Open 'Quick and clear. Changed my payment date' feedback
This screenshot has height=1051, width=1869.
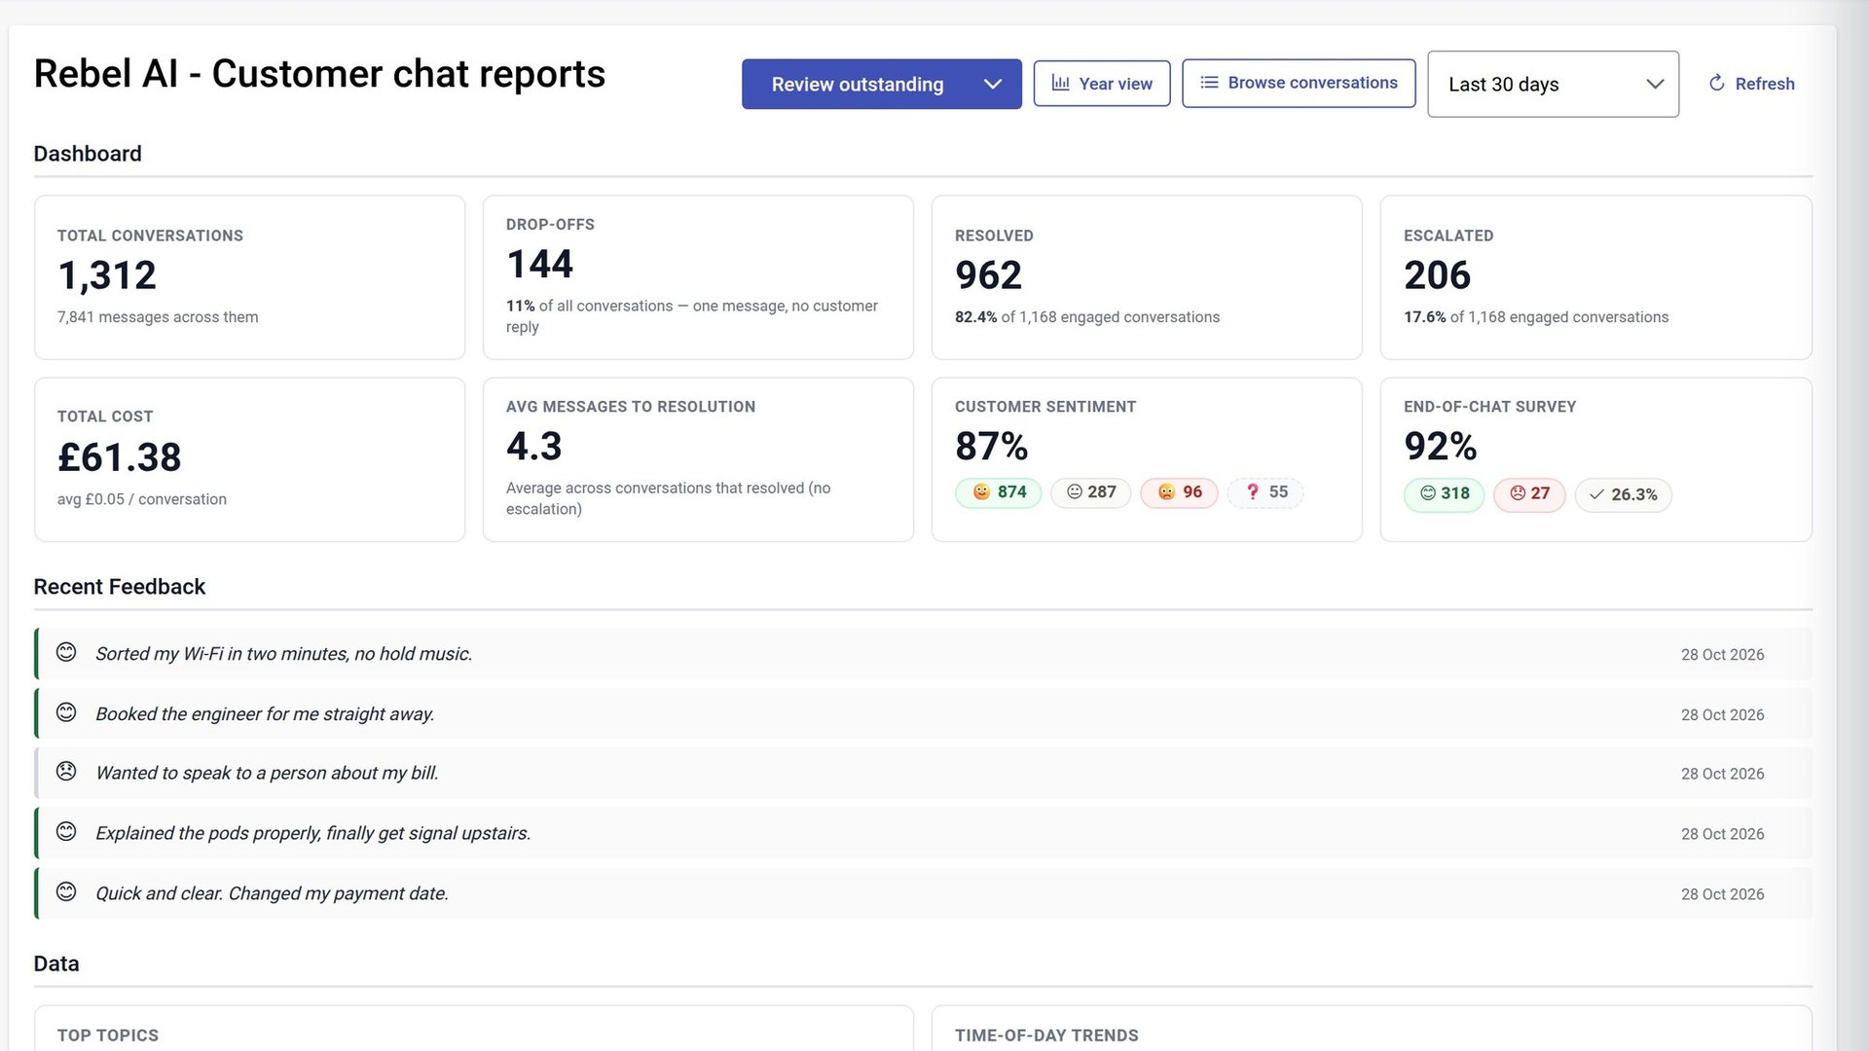click(x=924, y=893)
